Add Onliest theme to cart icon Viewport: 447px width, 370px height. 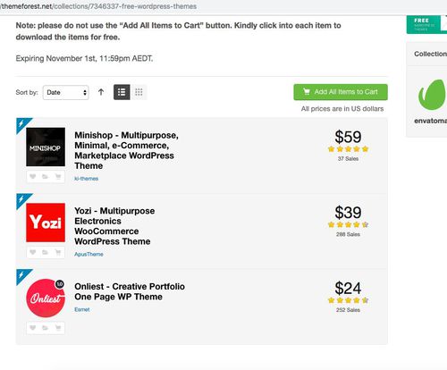coord(58,328)
